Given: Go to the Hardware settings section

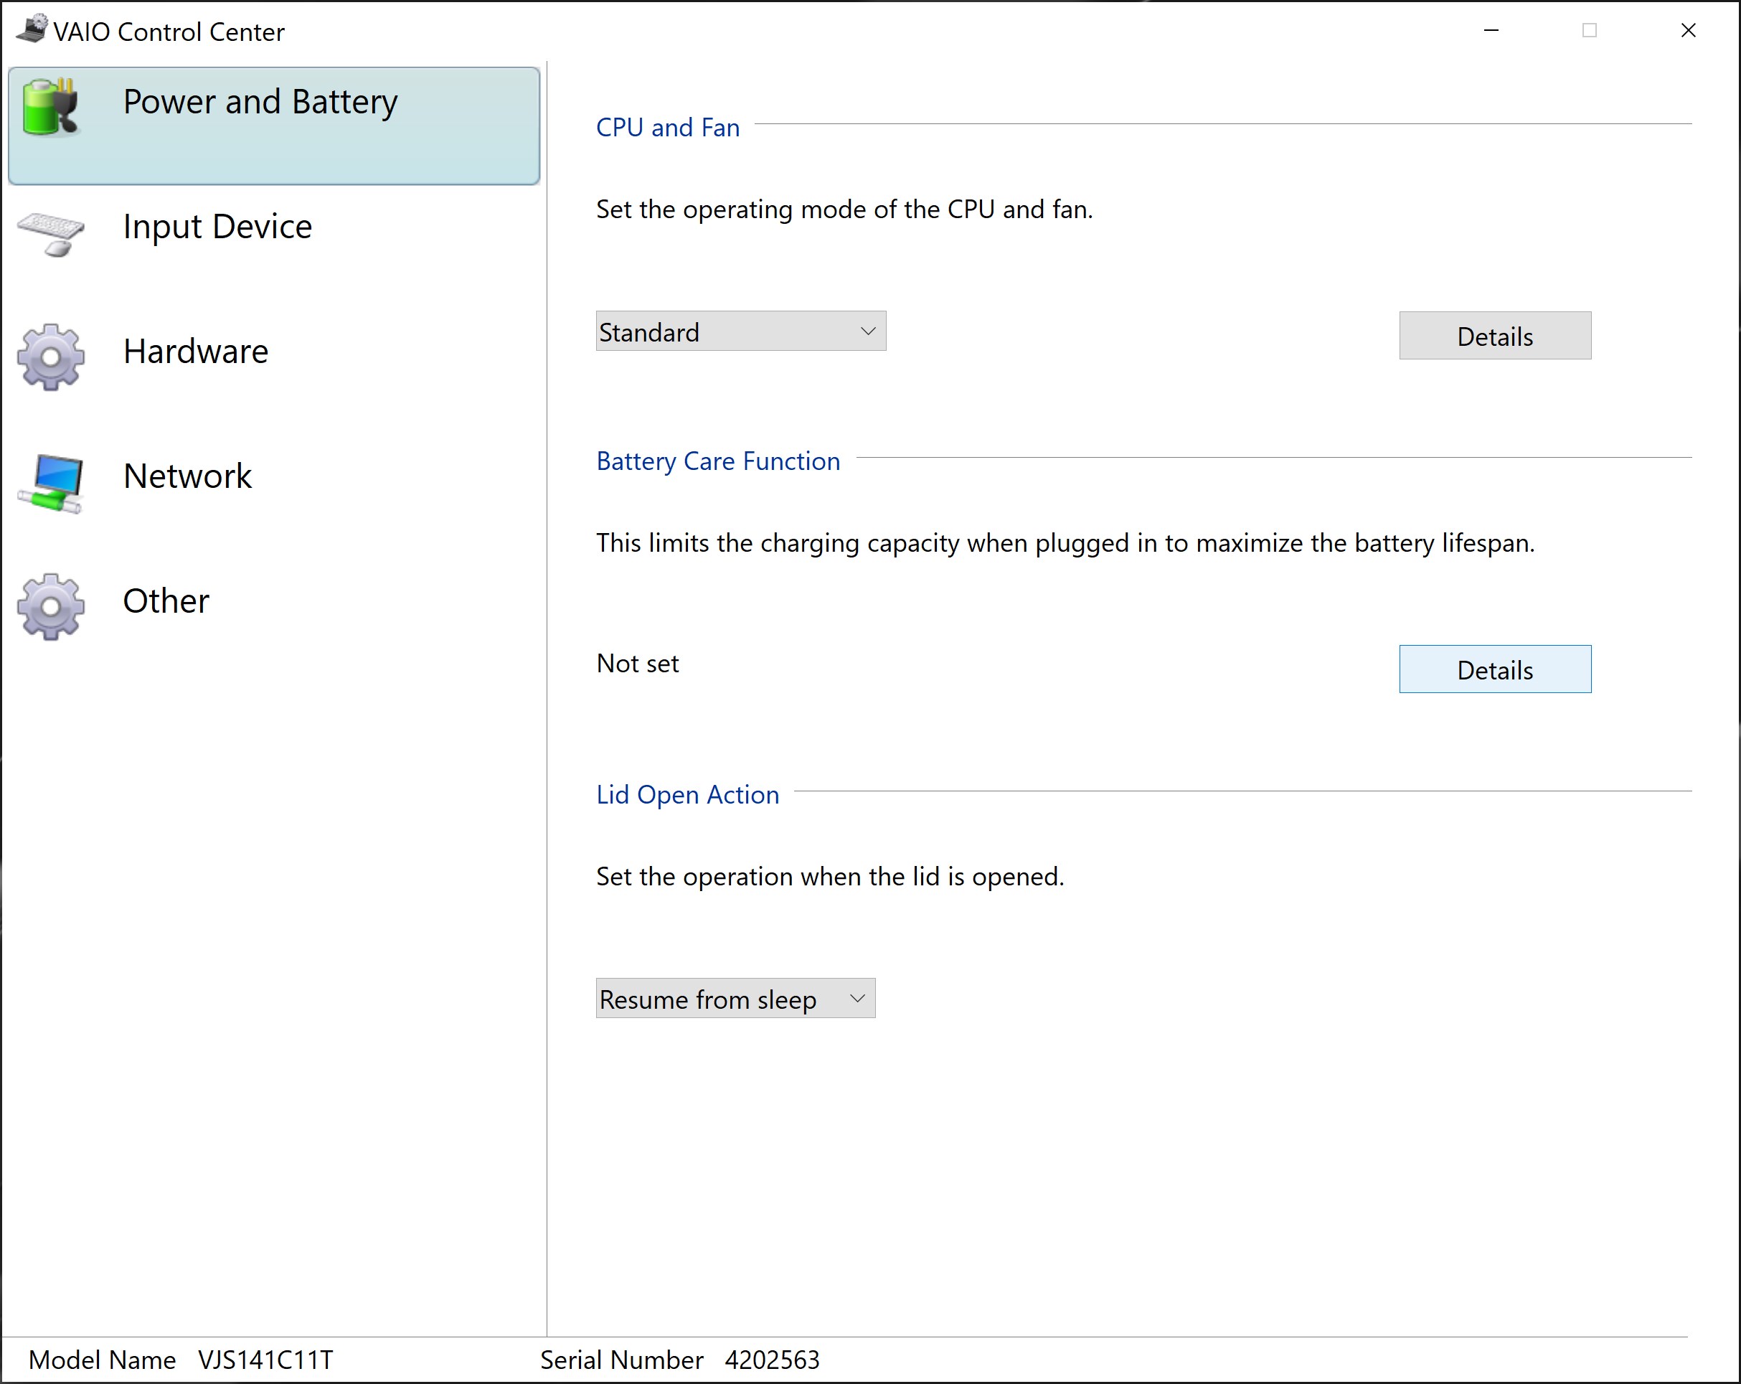Looking at the screenshot, I should [195, 352].
